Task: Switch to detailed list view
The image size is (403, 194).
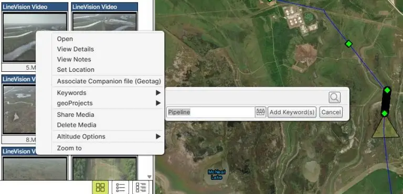Action: (x=141, y=187)
